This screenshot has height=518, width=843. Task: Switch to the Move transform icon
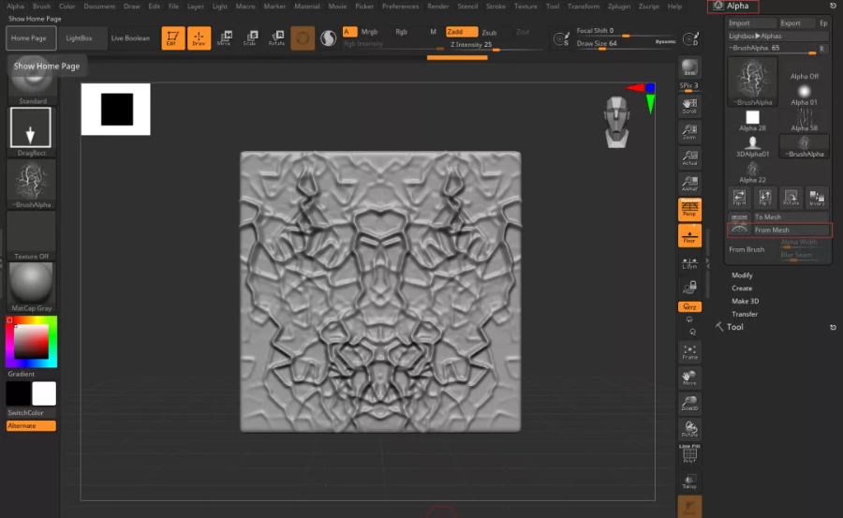click(x=225, y=38)
